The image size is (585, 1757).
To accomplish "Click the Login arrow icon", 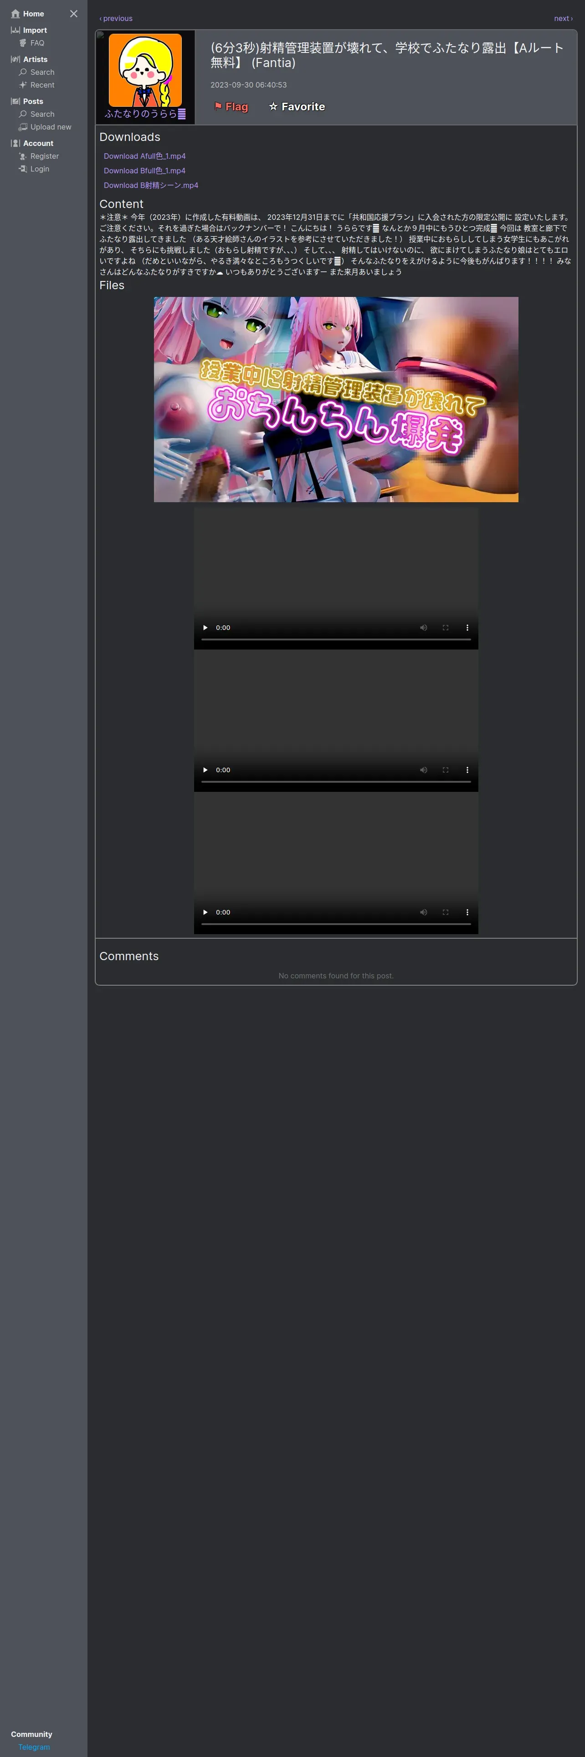I will coord(23,169).
